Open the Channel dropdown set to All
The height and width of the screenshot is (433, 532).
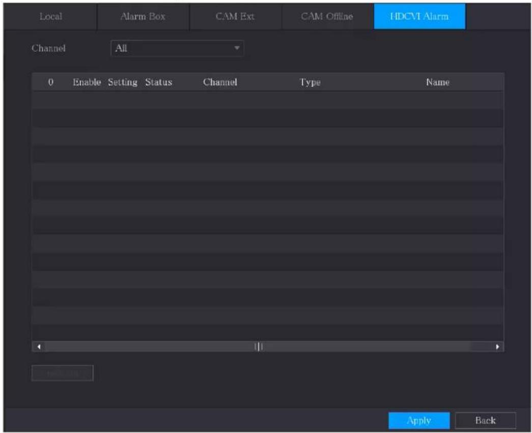(x=177, y=48)
